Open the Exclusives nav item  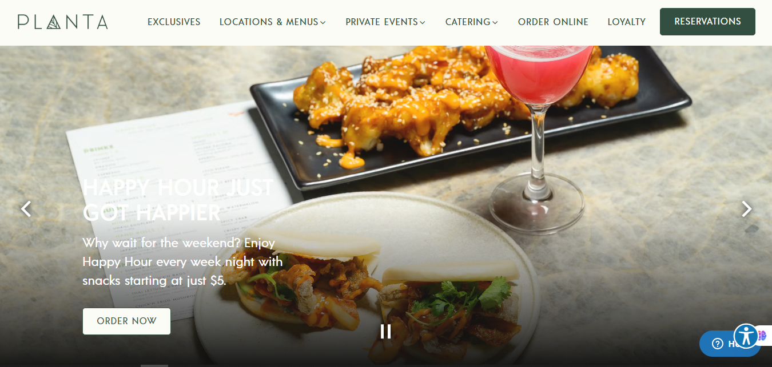click(174, 22)
